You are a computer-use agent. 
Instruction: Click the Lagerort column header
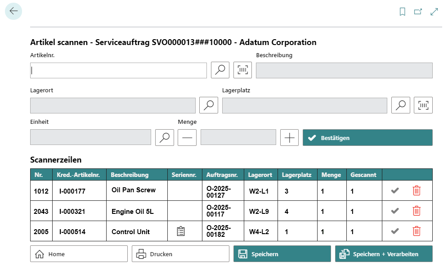coord(261,175)
